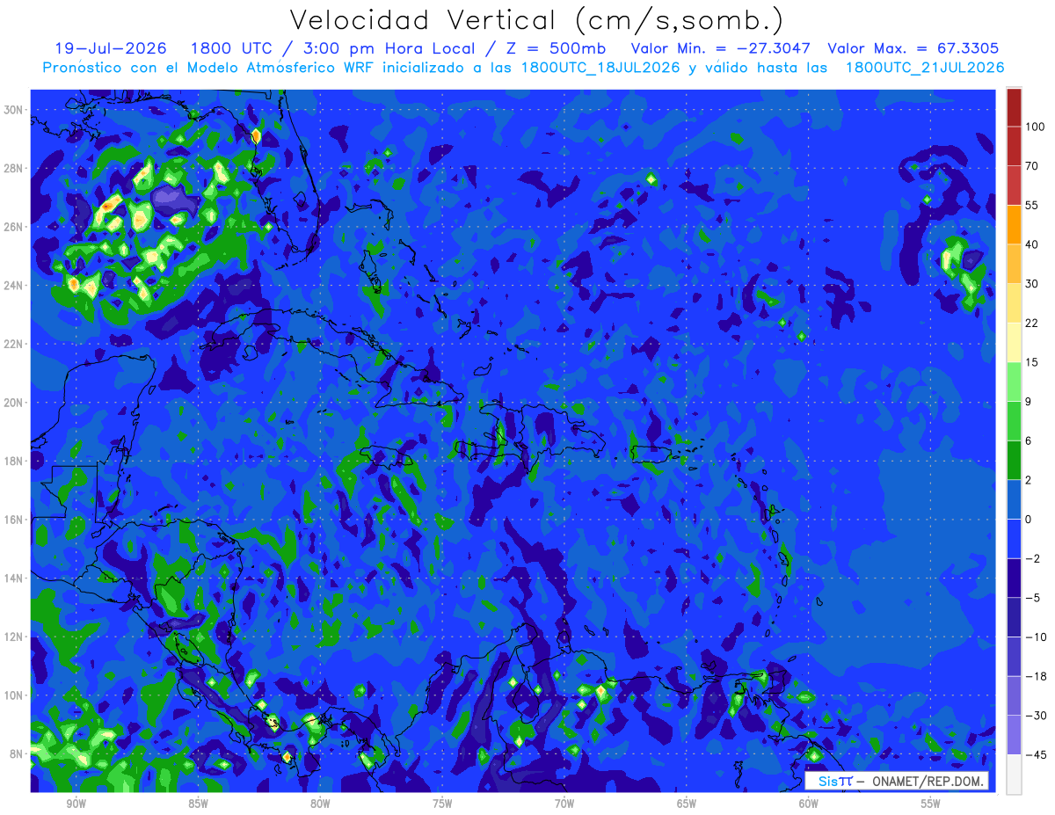The width and height of the screenshot is (1055, 815).
Task: Pick the white swatch below -45
Action: tap(1014, 775)
